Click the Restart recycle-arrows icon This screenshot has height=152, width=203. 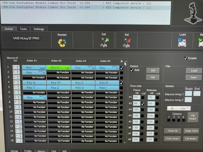coord(62,43)
